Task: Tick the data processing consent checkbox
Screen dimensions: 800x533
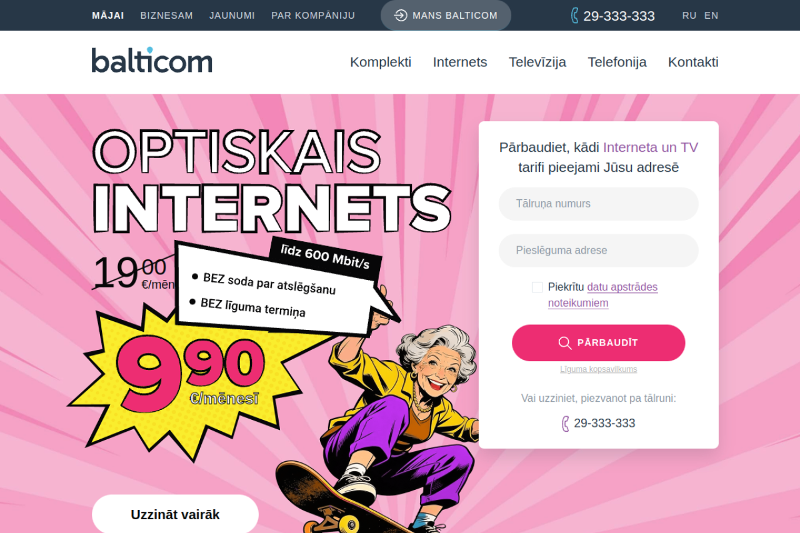Action: pos(537,287)
